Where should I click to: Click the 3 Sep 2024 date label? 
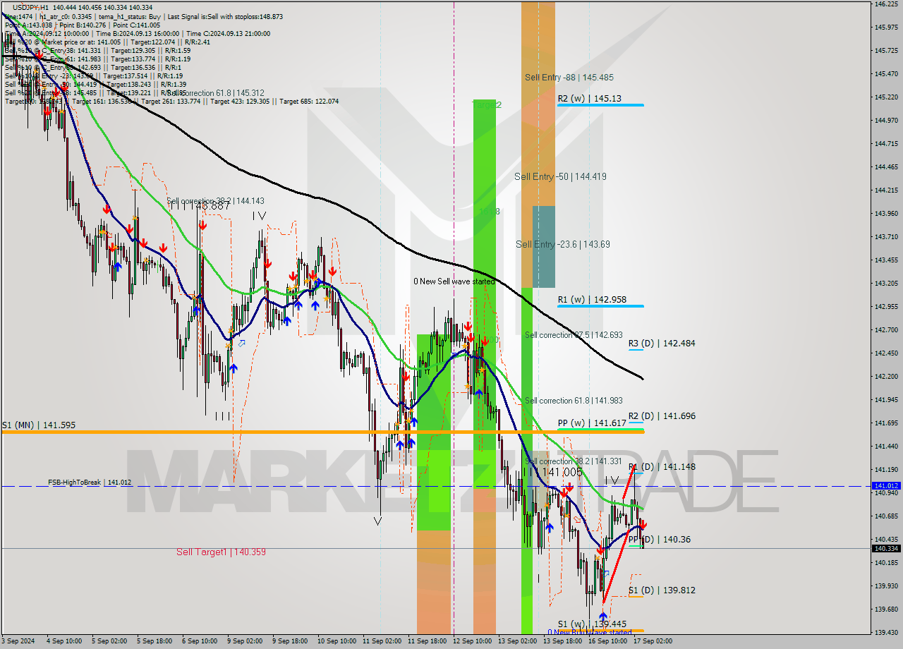tap(18, 641)
